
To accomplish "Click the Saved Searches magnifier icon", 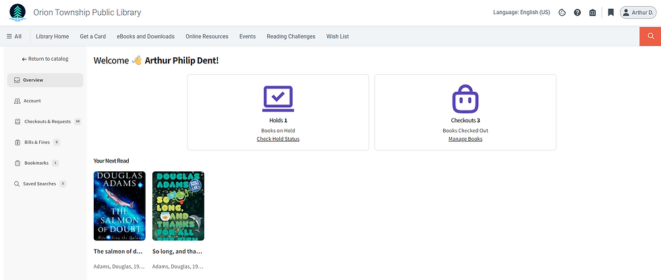I will pos(17,184).
